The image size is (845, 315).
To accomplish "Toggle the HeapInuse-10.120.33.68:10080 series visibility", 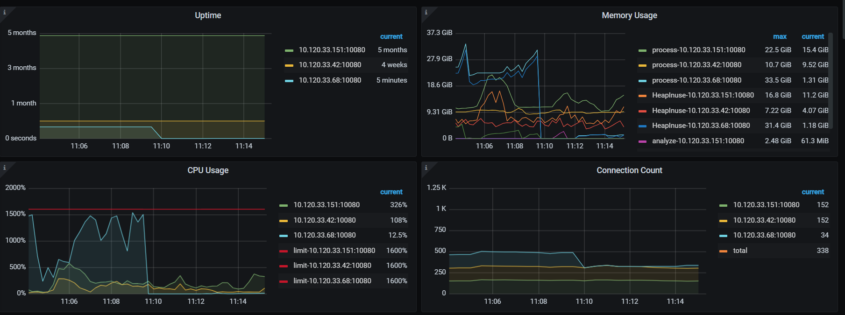I will coord(701,126).
